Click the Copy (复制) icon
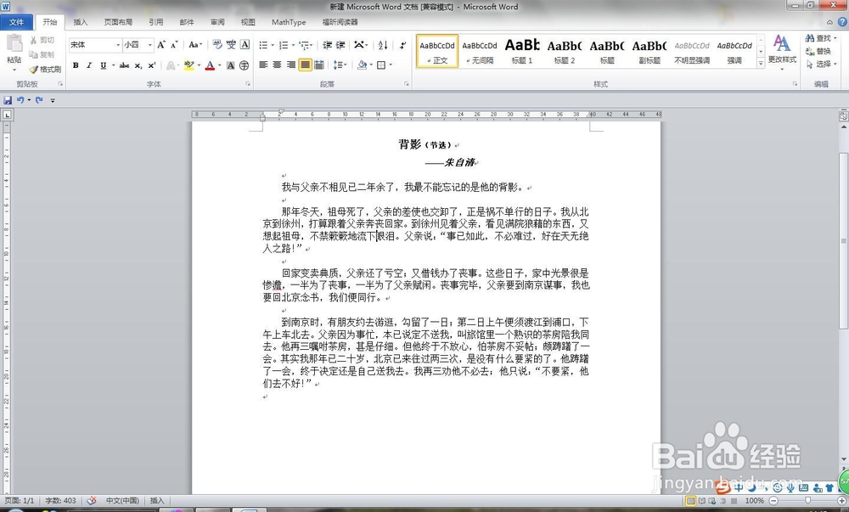 coord(34,54)
